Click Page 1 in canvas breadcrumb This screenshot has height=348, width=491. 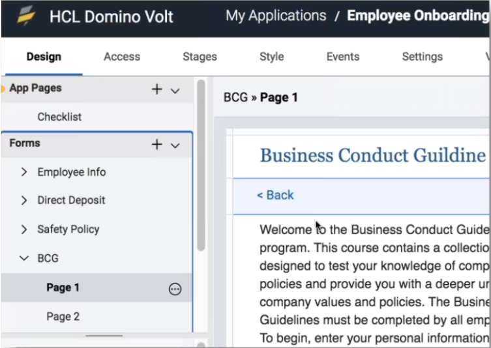pos(278,97)
